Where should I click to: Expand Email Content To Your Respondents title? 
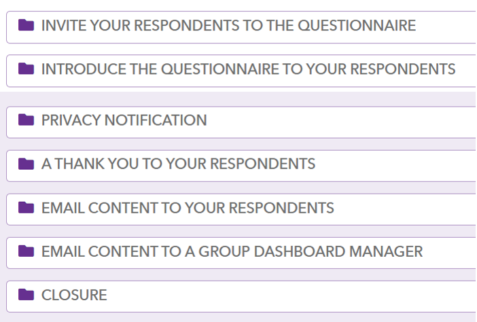(188, 208)
